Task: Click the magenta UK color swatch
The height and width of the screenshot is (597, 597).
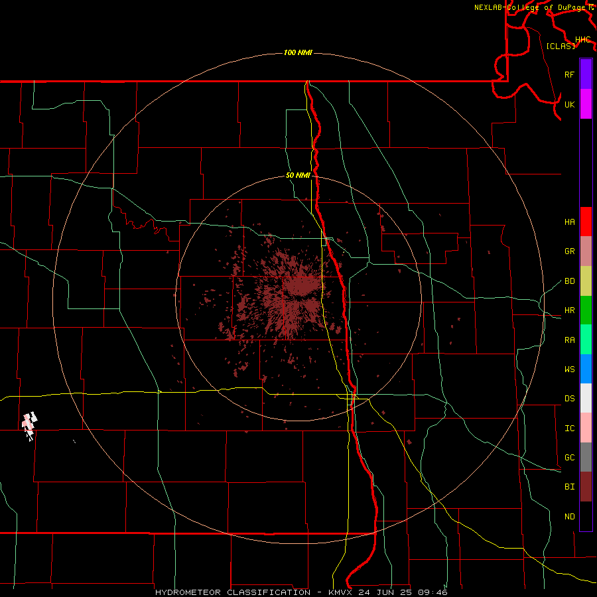Action: [586, 104]
